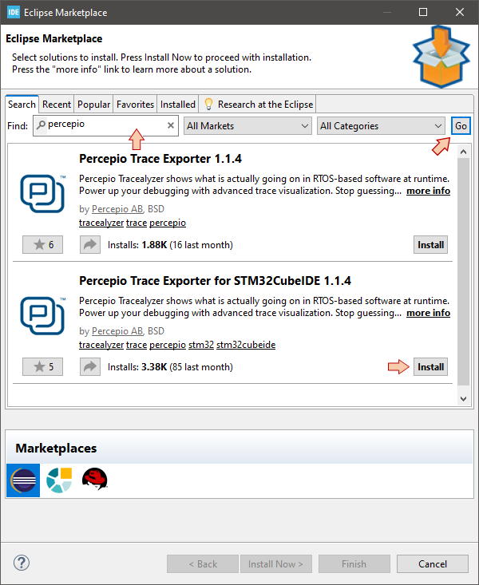Favorite Percepio Trace Exporter 1.1.4 (6 stars)

click(x=42, y=245)
